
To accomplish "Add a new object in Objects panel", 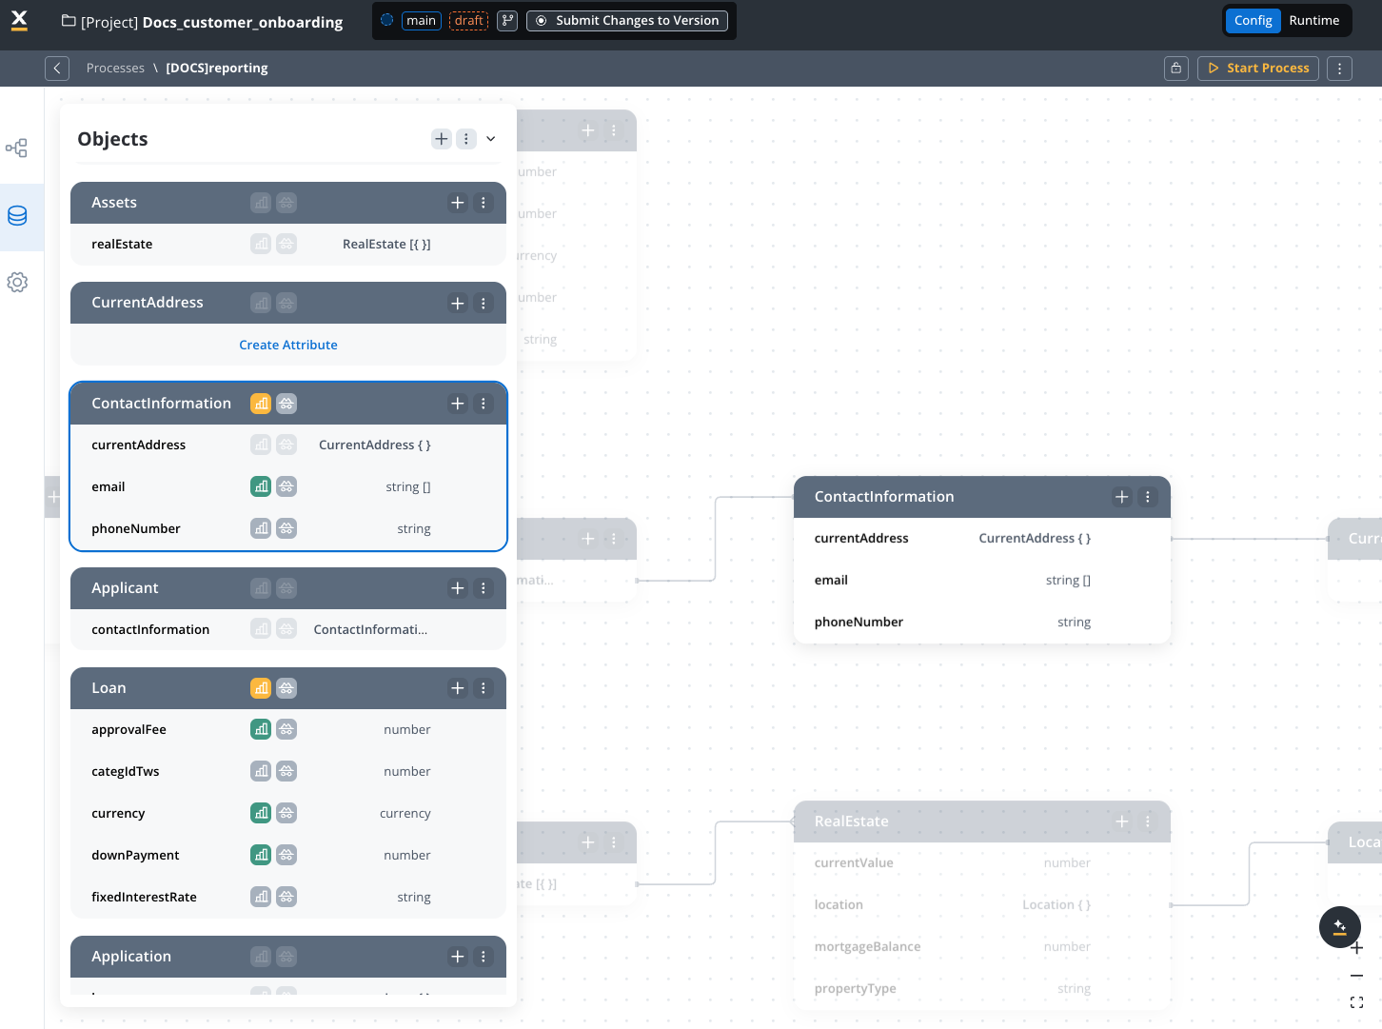I will click(442, 139).
